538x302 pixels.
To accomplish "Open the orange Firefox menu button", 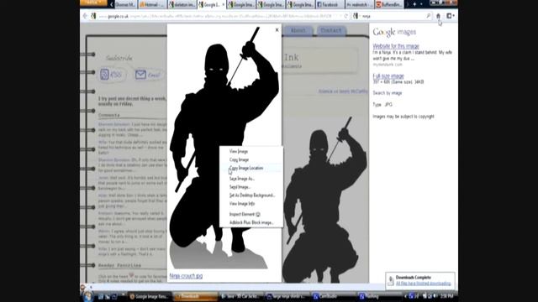I will point(92,3).
